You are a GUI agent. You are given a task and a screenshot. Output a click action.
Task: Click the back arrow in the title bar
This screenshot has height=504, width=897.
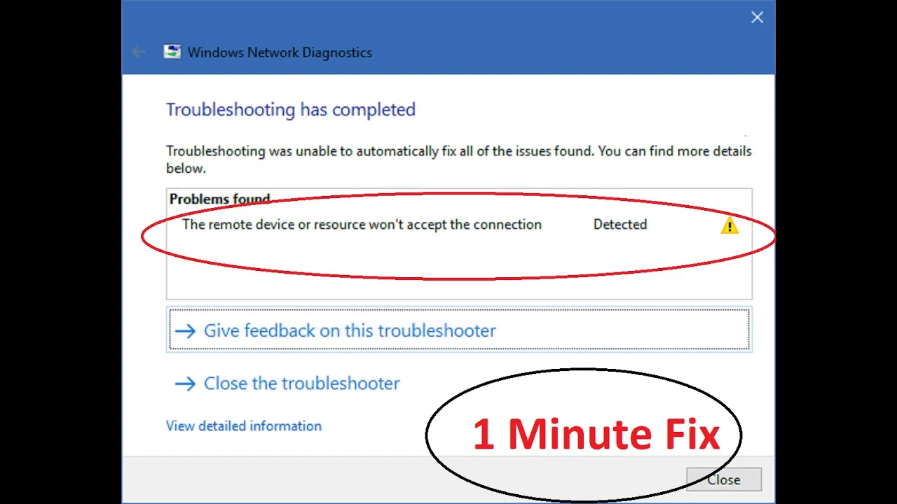[138, 52]
